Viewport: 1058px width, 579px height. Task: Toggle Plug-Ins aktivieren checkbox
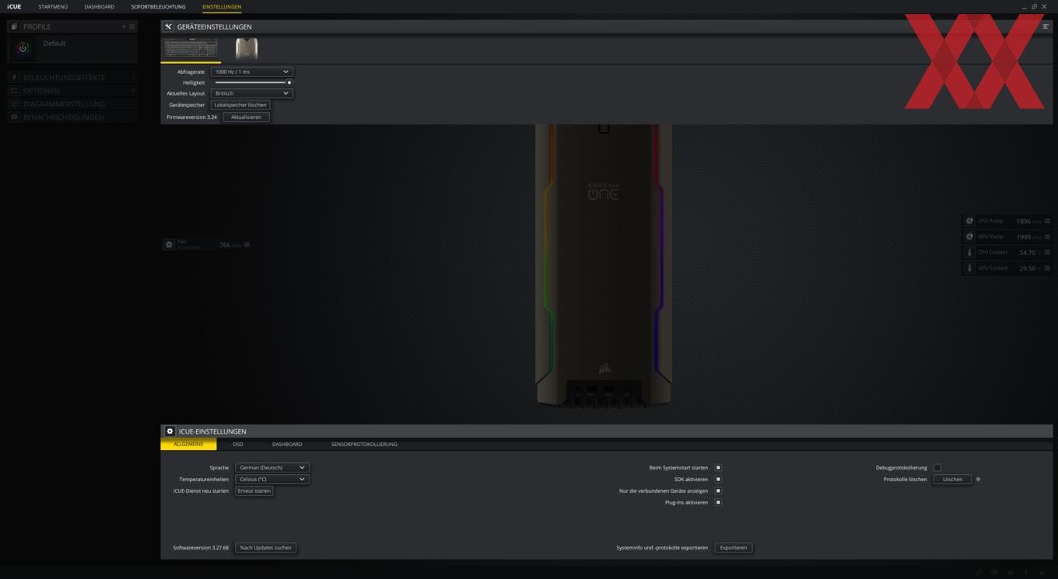tap(718, 503)
